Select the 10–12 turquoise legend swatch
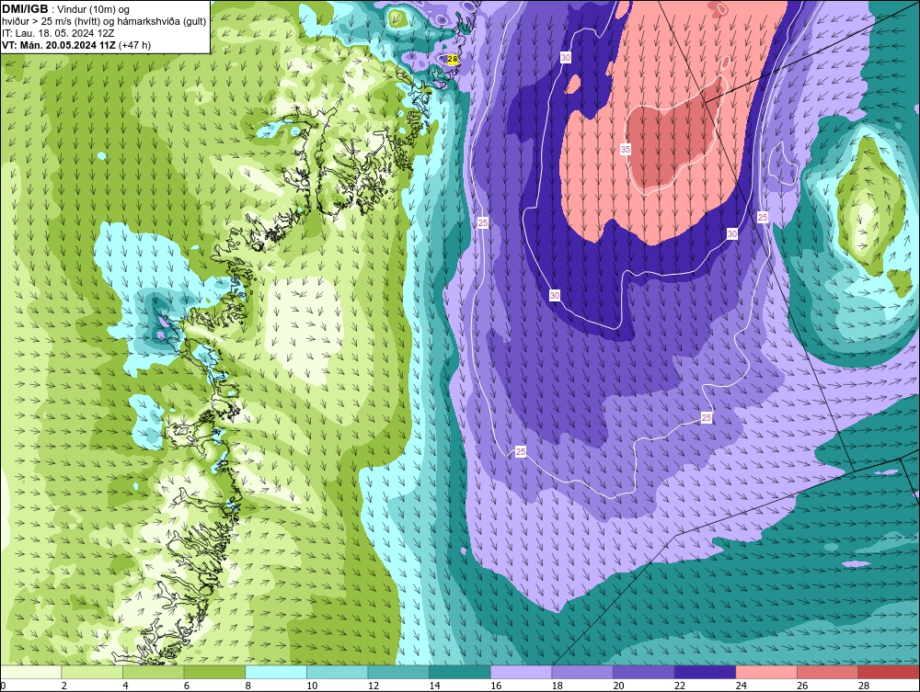920x692 pixels. [x=338, y=672]
